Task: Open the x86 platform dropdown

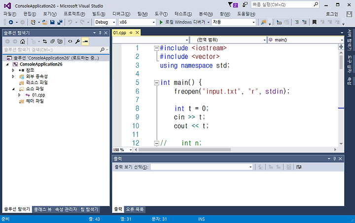Action: click(137, 22)
